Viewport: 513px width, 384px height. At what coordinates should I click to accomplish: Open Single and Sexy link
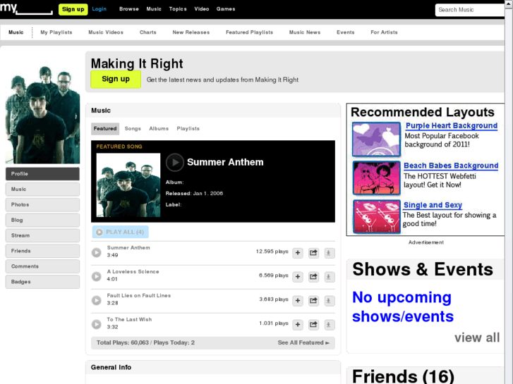click(433, 205)
